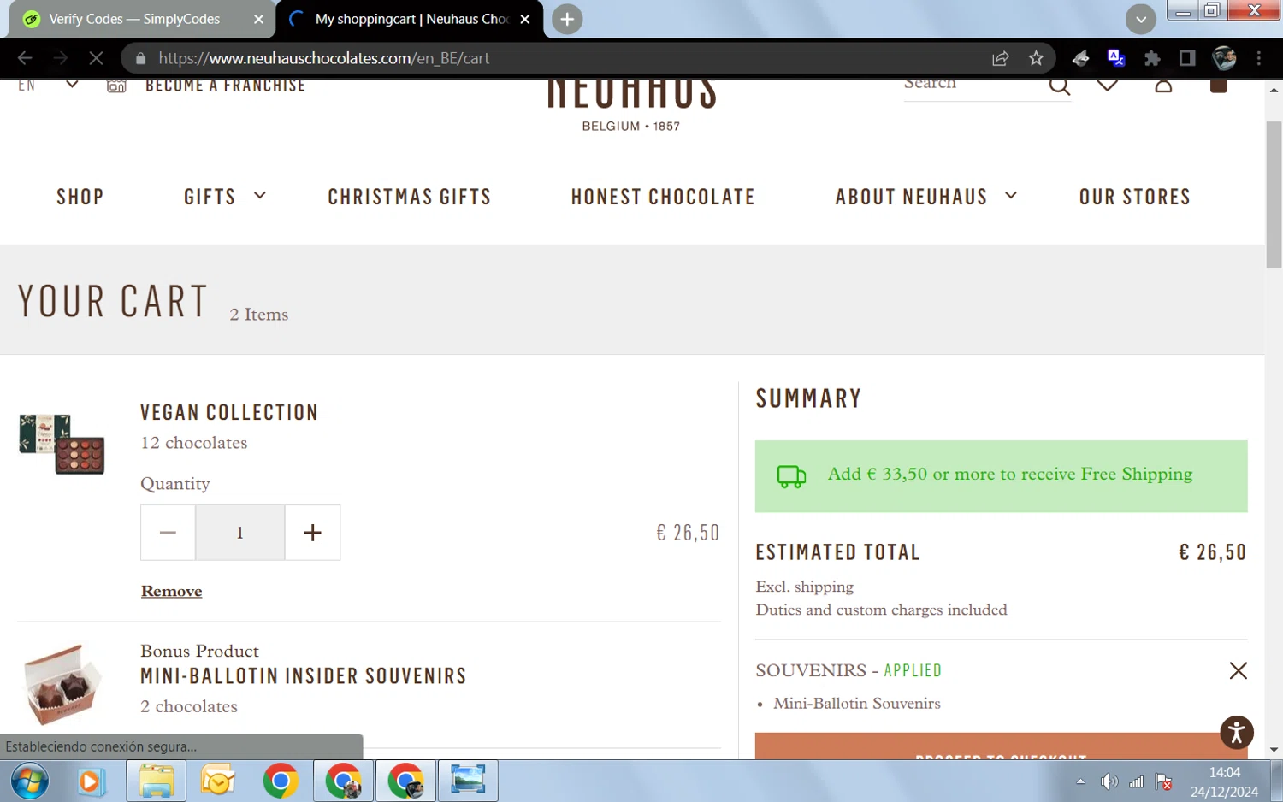Screen dimensions: 1283x802
Task: Open the translate extension icon
Action: (x=1115, y=58)
